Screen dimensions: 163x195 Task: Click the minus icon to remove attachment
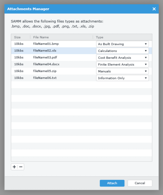click(21, 167)
